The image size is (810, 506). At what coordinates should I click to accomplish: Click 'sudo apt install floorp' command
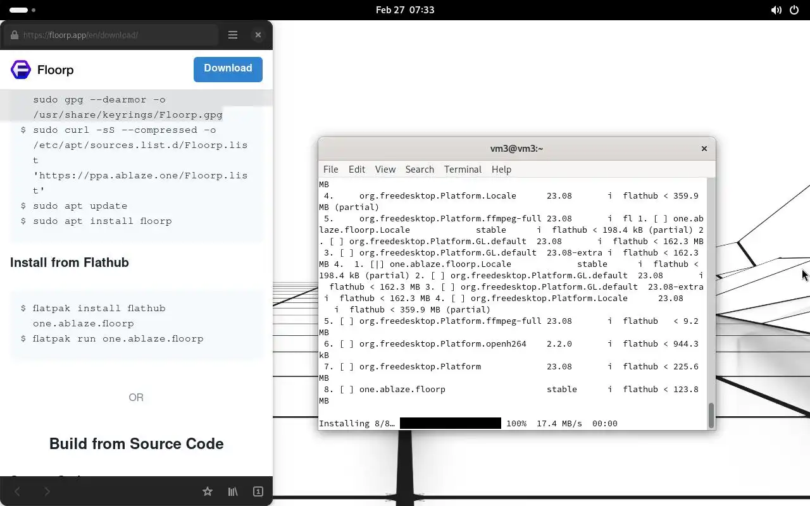point(103,221)
